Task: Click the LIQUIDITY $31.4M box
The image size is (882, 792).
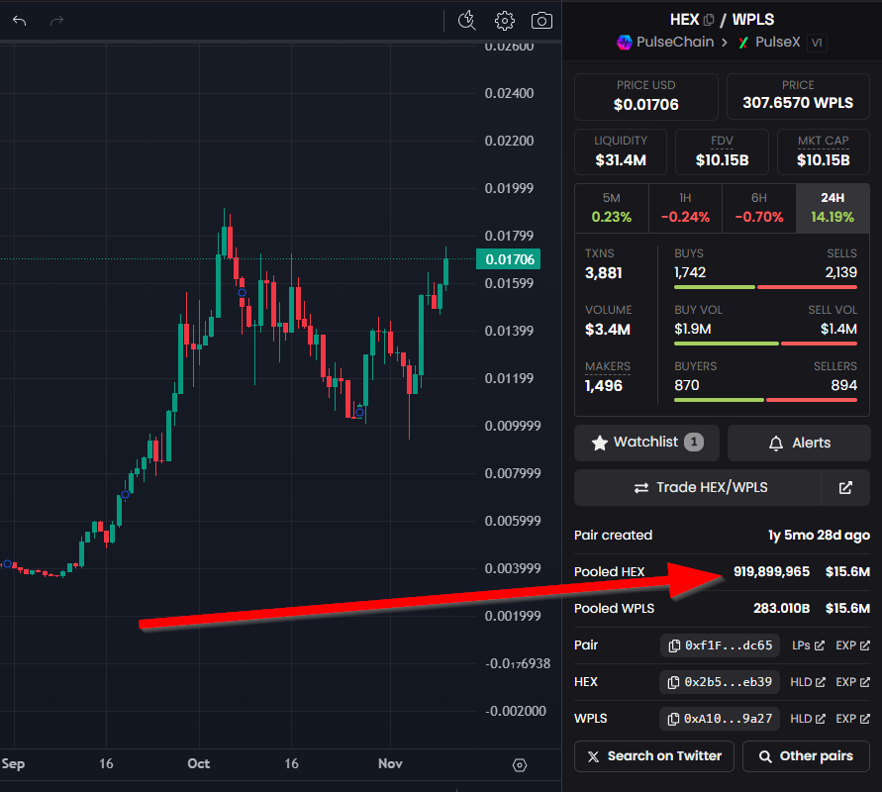Action: (x=621, y=151)
